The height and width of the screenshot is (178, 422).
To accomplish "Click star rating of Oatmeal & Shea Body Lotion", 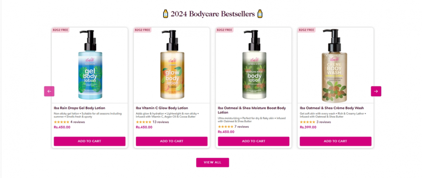I will [226, 127].
